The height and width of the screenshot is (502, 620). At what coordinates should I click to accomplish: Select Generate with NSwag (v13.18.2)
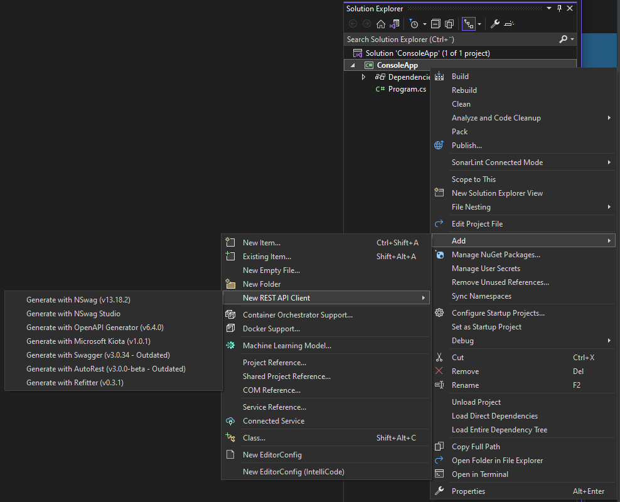tap(114, 300)
